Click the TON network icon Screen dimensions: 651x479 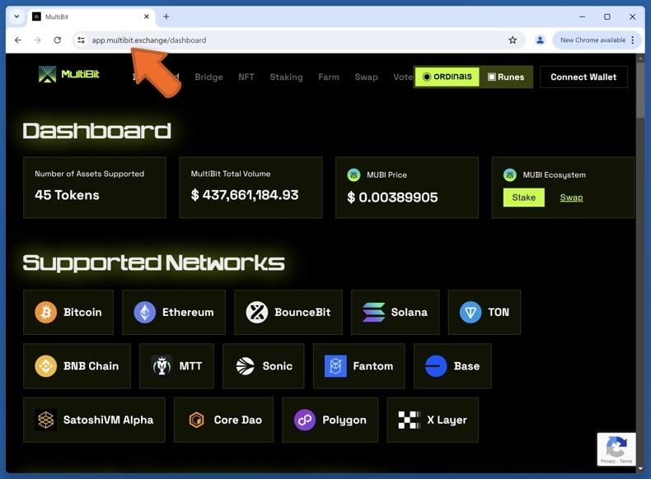point(471,312)
